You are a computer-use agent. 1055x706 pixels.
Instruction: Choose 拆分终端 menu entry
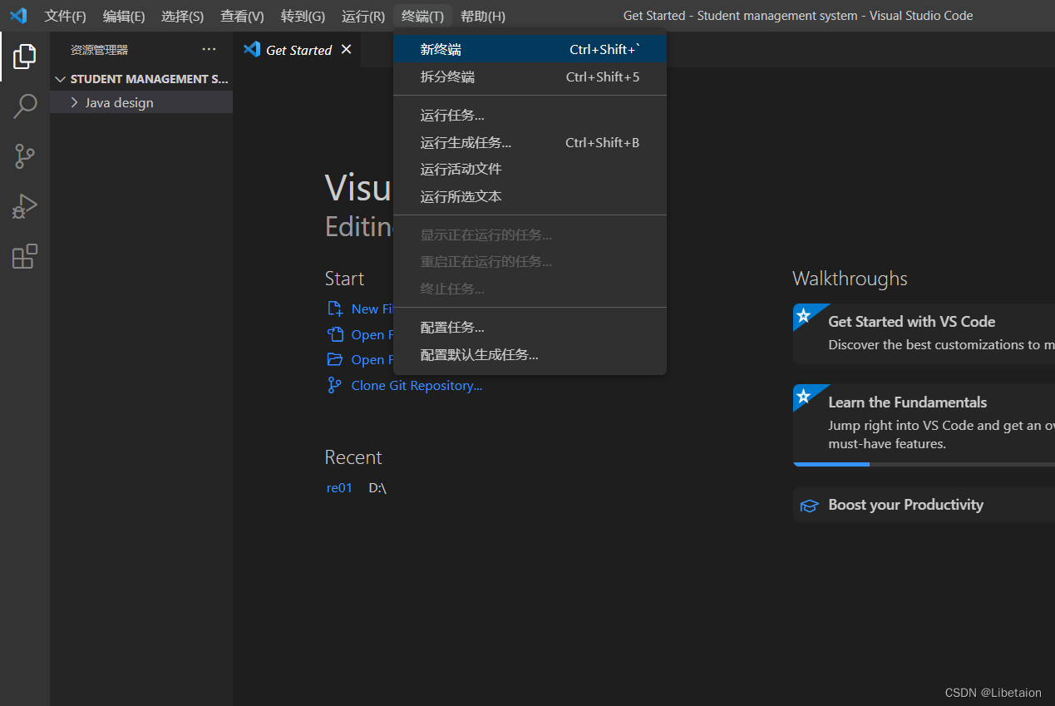click(x=530, y=77)
